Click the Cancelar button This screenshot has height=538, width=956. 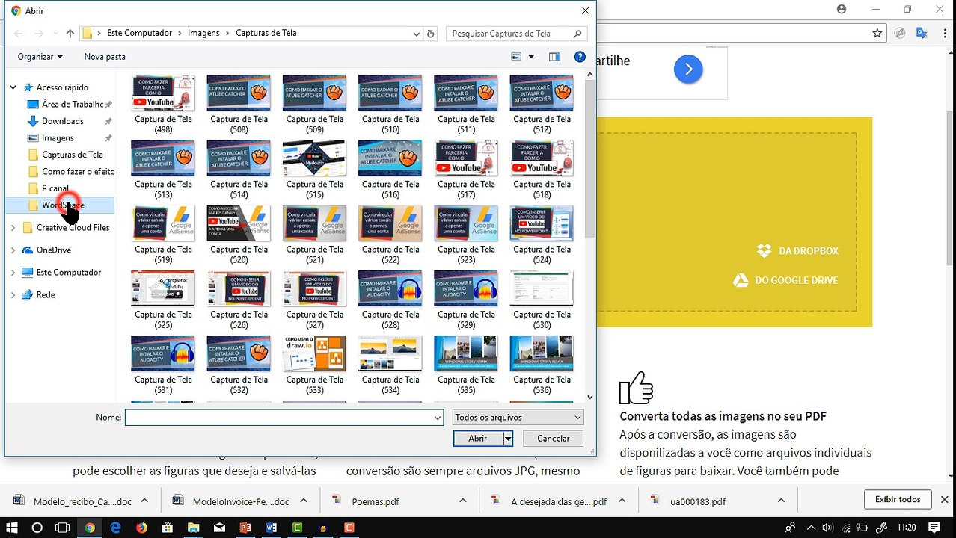pyautogui.click(x=554, y=439)
